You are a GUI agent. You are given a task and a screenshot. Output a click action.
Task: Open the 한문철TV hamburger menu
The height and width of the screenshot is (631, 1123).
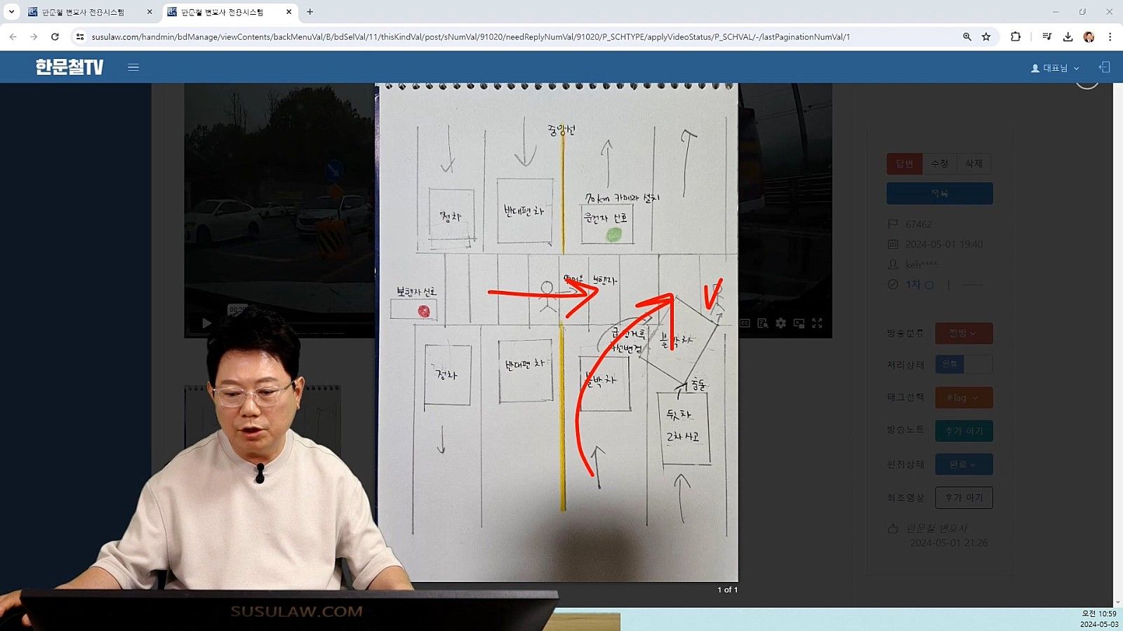[133, 67]
